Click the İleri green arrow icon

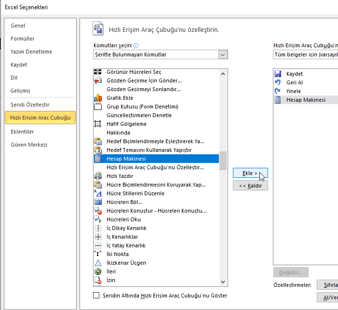pos(98,271)
